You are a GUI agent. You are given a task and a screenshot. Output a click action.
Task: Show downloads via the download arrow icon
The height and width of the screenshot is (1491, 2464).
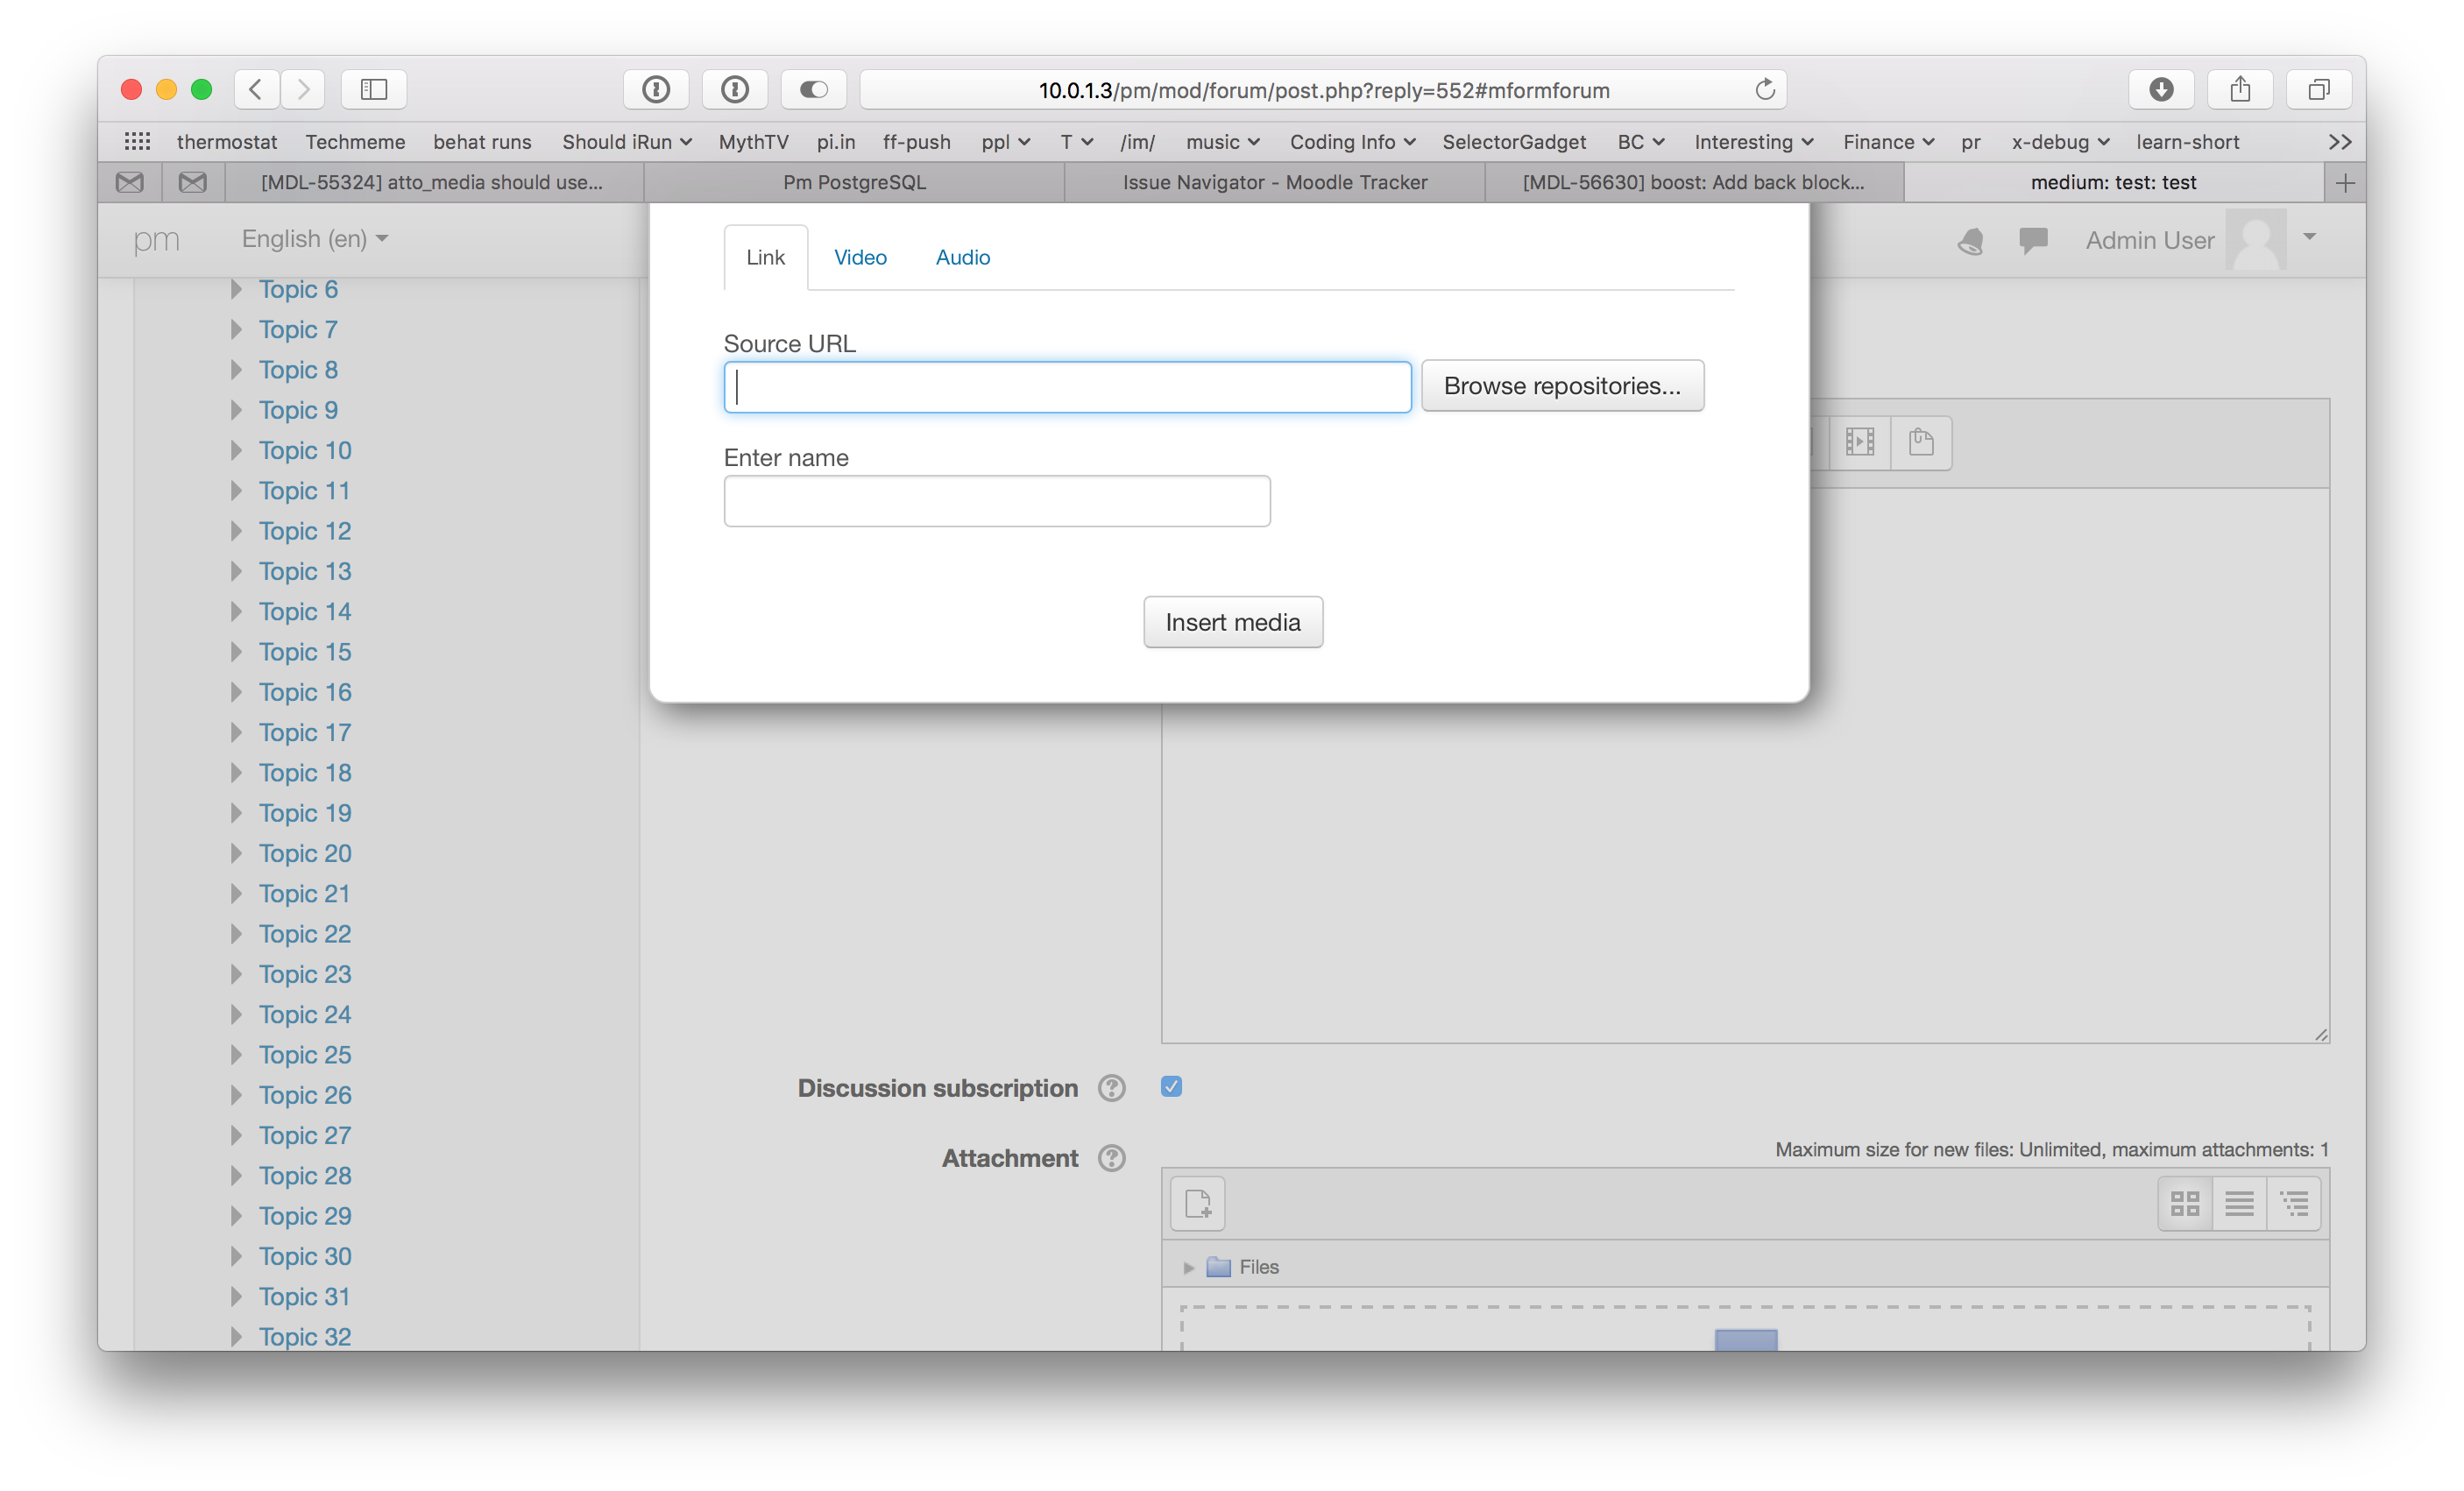2161,89
